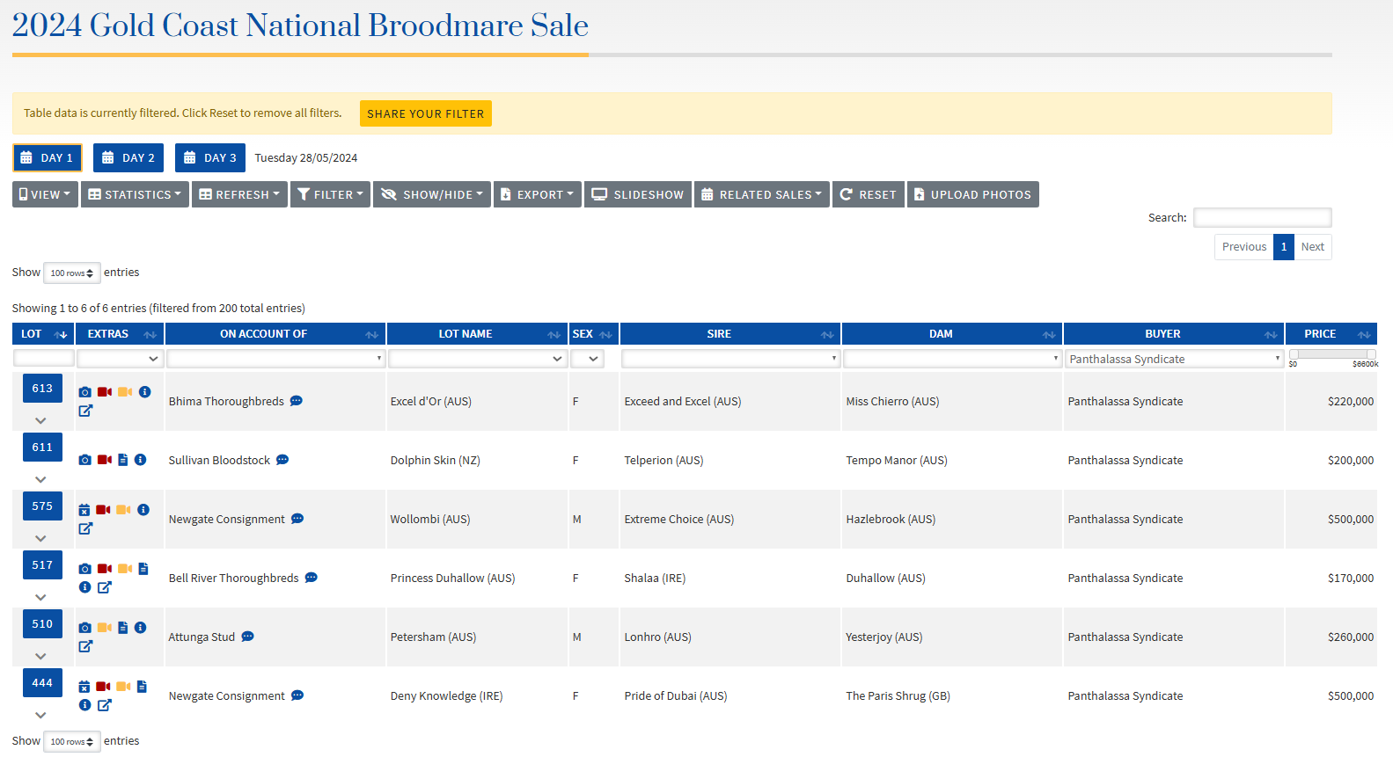This screenshot has width=1393, height=757.
Task: Click the info icon for lot 575
Action: [x=143, y=510]
